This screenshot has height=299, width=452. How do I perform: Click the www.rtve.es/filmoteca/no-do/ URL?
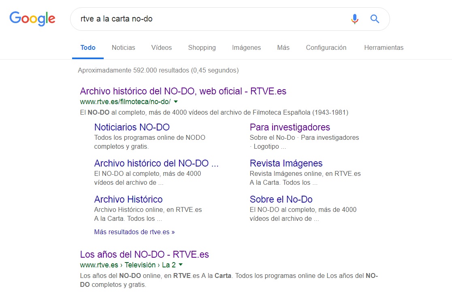click(x=126, y=102)
